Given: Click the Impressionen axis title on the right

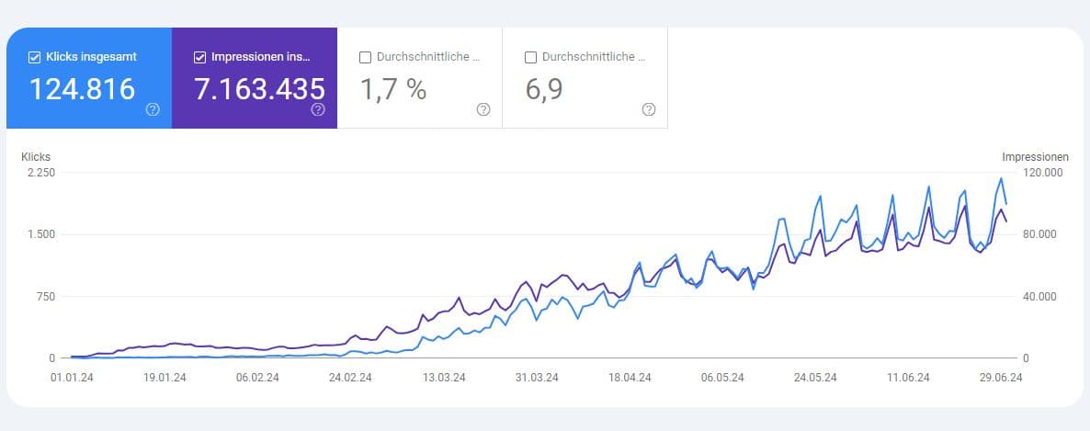Looking at the screenshot, I should [1036, 157].
